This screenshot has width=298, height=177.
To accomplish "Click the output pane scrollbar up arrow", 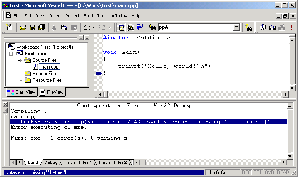I will [290, 106].
